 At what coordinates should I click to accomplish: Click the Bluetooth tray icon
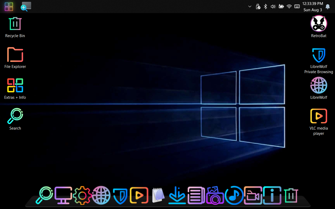coord(265,7)
